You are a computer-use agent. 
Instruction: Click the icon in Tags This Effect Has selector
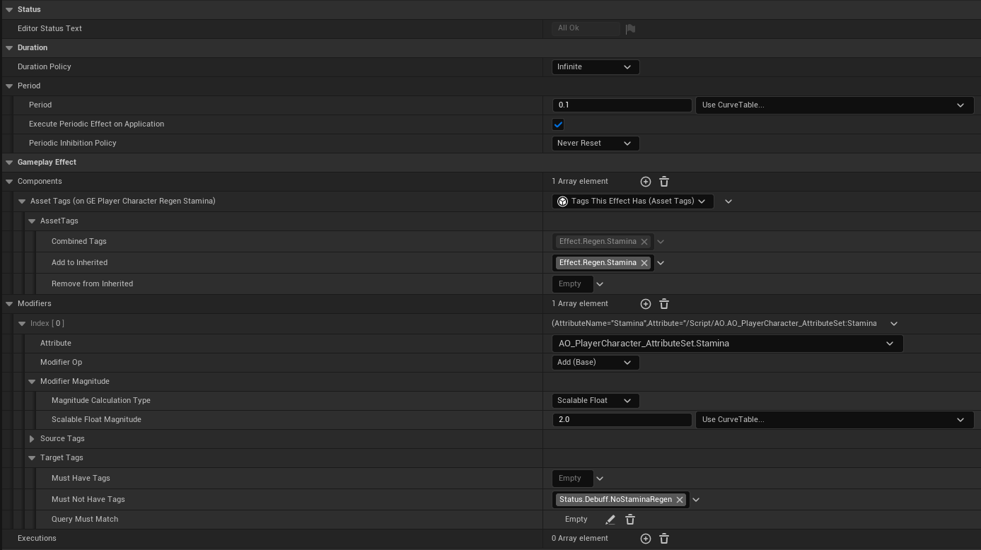(563, 201)
